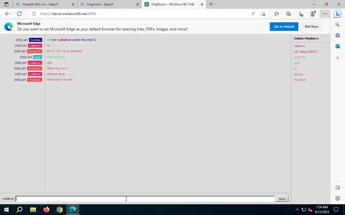The width and height of the screenshot is (345, 215).
Task: Close the msgroom Search tab
Action: point(137,4)
